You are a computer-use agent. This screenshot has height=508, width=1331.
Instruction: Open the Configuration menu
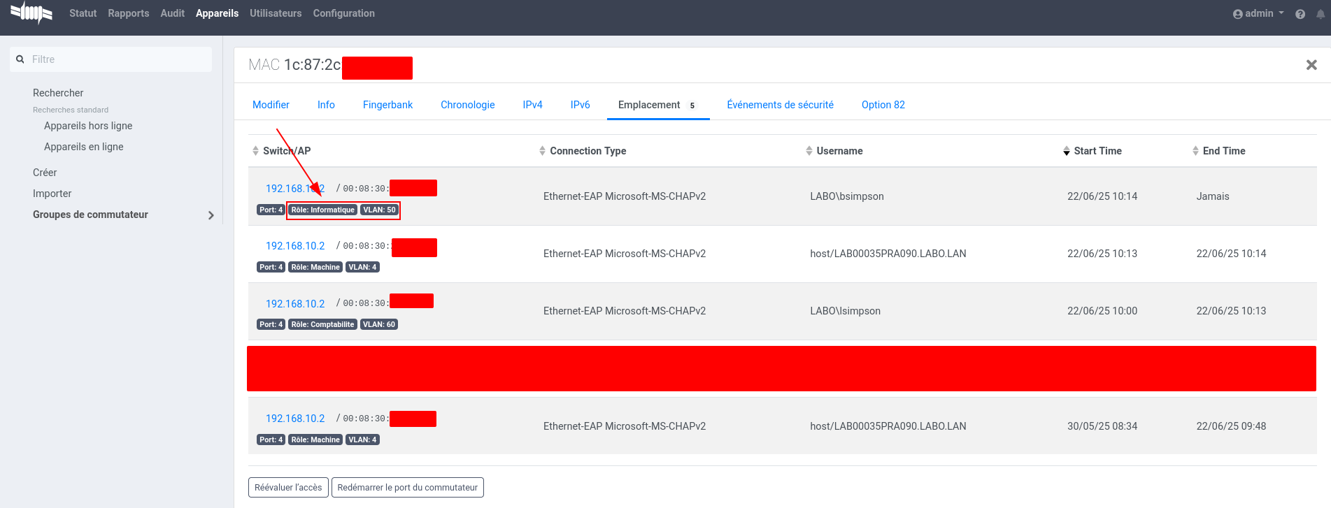[x=343, y=13]
